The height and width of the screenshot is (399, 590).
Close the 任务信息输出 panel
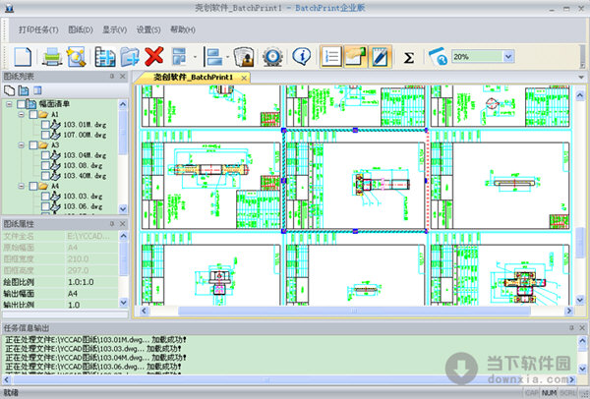(582, 328)
